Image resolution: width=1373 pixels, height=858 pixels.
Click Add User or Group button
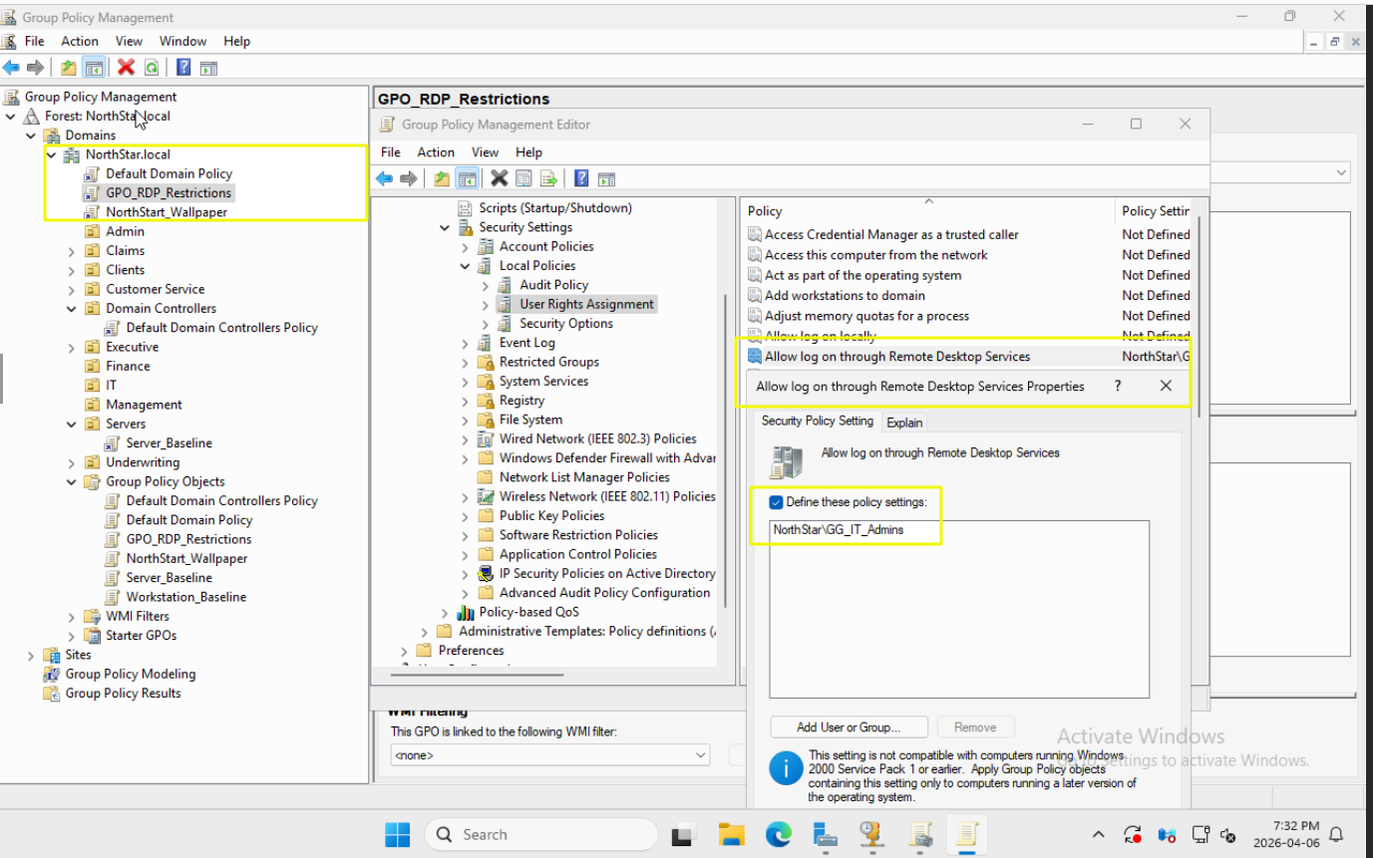click(849, 727)
